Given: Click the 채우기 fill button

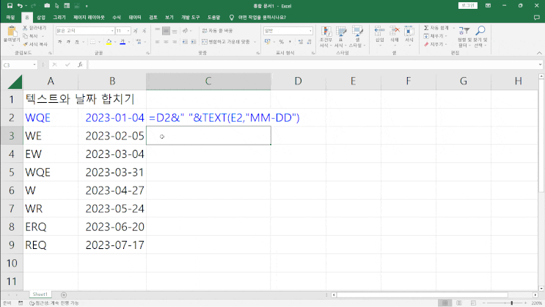Looking at the screenshot, I should [x=434, y=36].
